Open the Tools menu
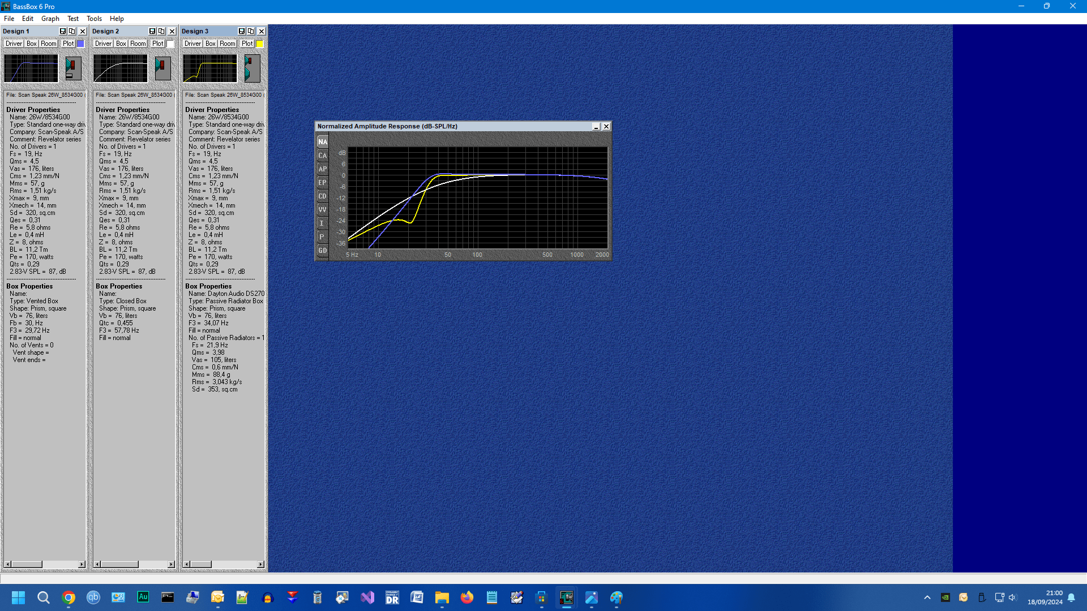Viewport: 1087px width, 611px height. 94,19
